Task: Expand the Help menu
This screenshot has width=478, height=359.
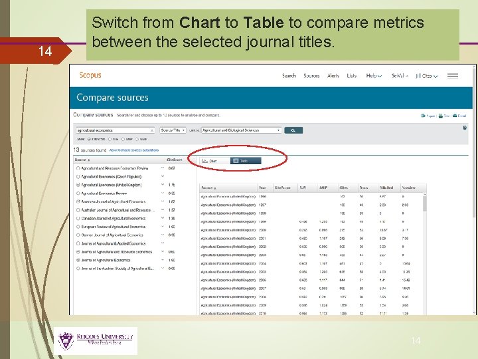Action: pos(374,76)
